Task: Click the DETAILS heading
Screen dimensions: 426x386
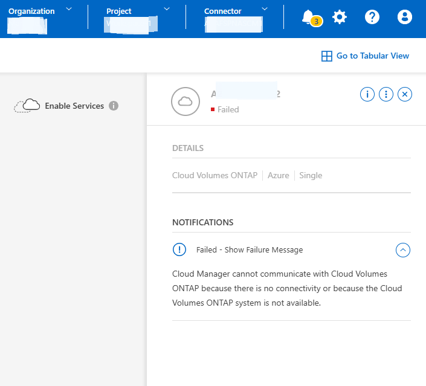Action: tap(188, 148)
